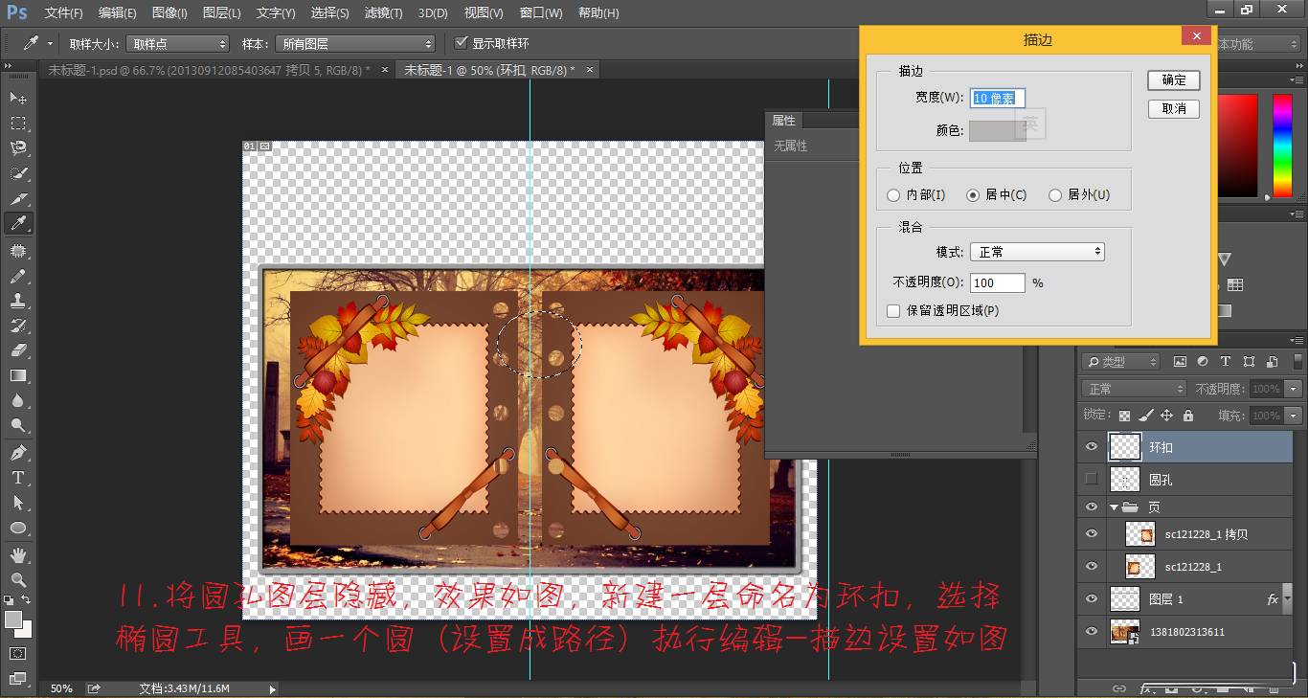1308x698 pixels.
Task: Filter layers by adjustment layers
Action: click(x=1202, y=362)
